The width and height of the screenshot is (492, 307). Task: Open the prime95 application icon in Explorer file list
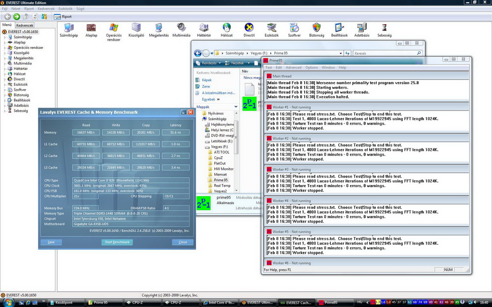pyautogui.click(x=249, y=103)
